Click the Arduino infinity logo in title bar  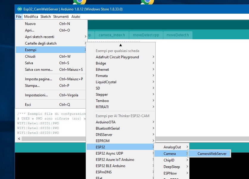tap(20, 9)
